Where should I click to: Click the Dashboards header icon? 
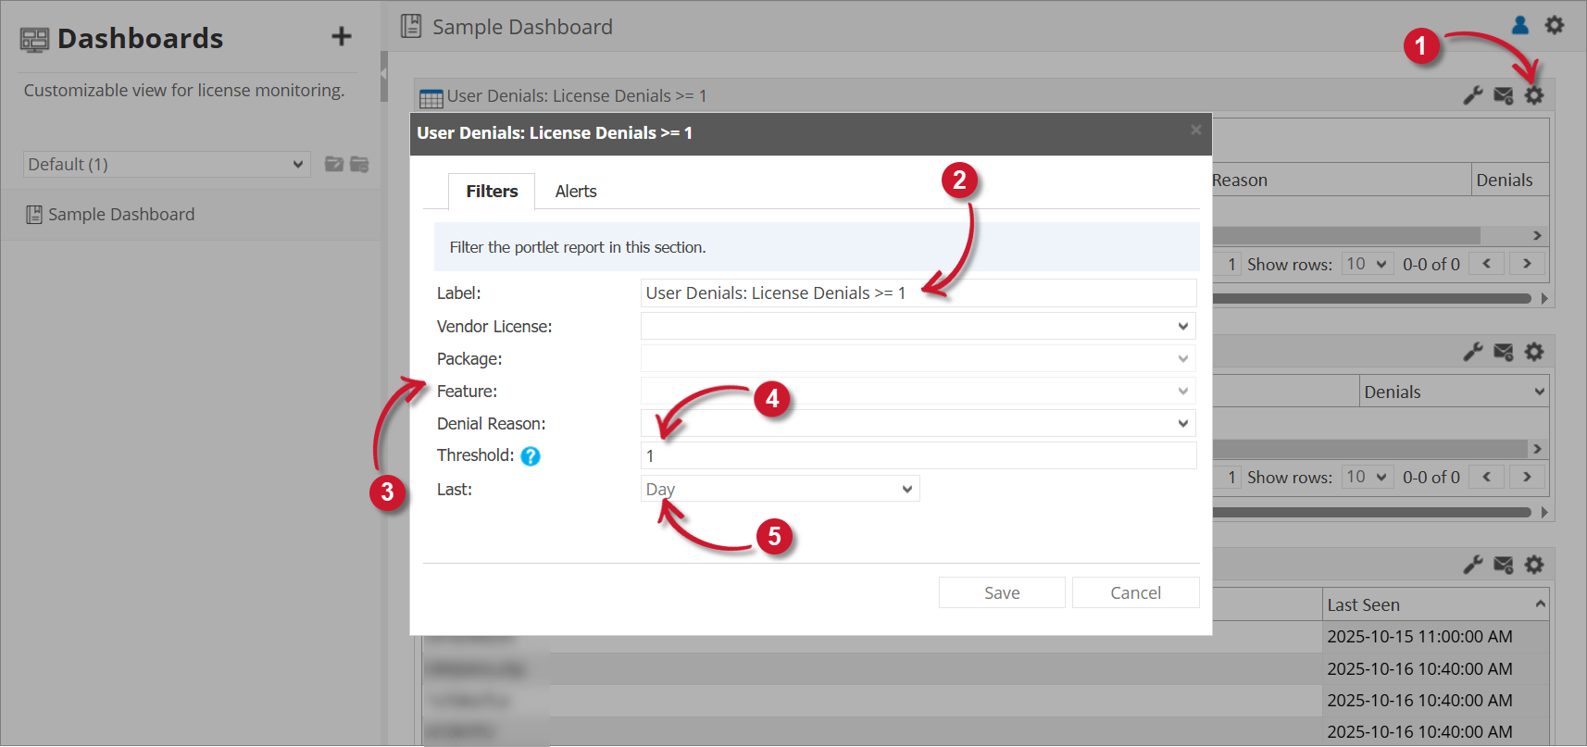coord(34,39)
